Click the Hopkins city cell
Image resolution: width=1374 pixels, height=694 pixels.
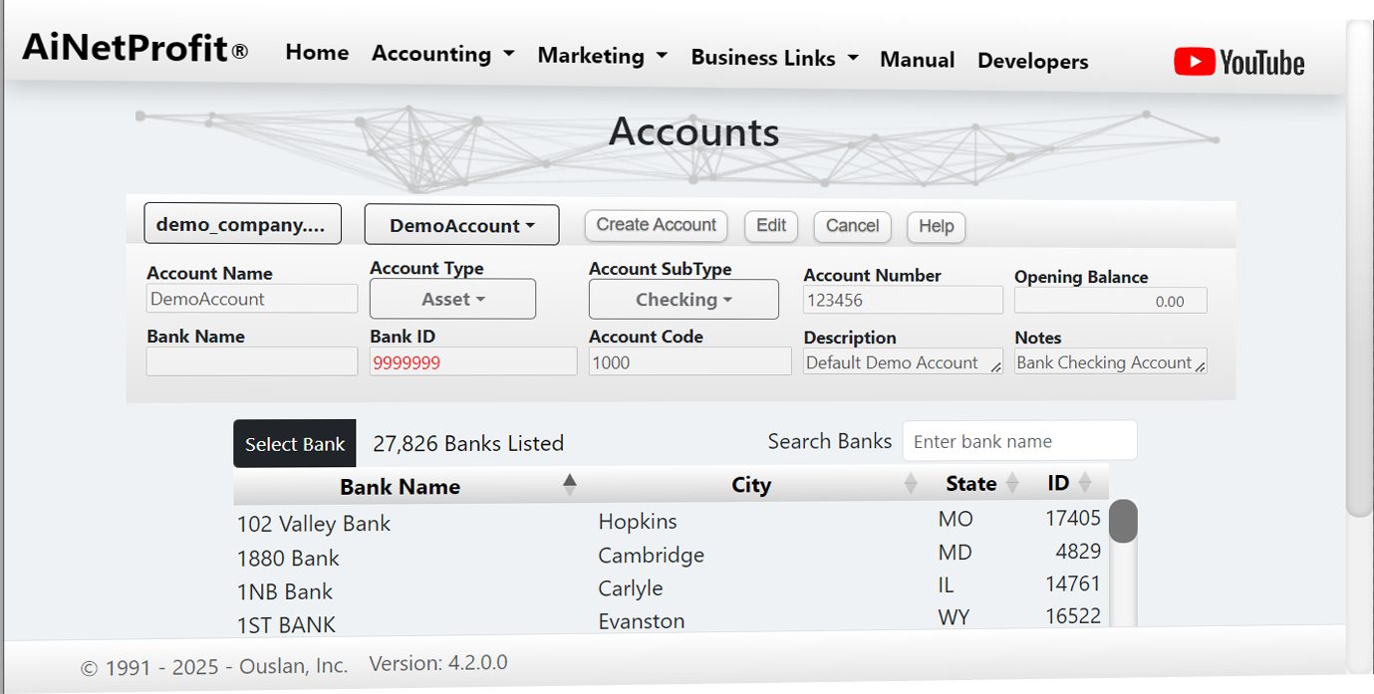638,522
